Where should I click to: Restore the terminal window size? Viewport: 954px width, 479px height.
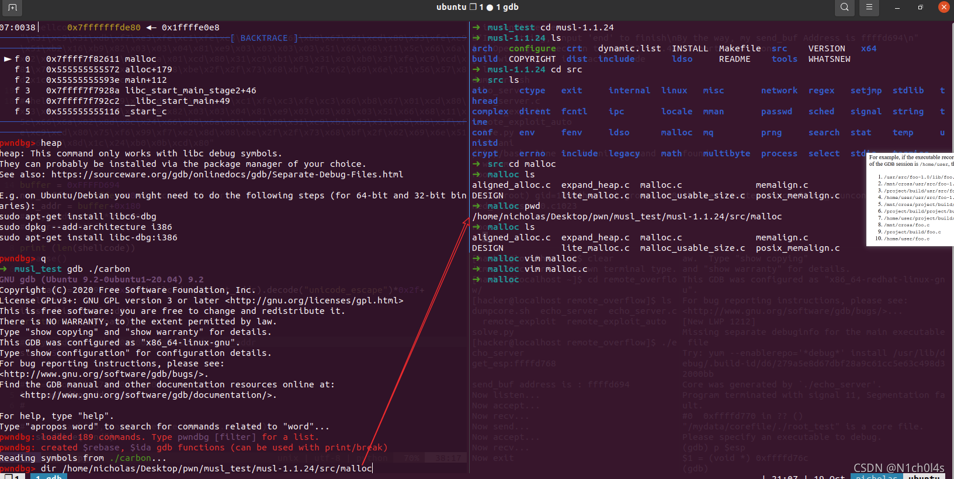click(x=920, y=8)
